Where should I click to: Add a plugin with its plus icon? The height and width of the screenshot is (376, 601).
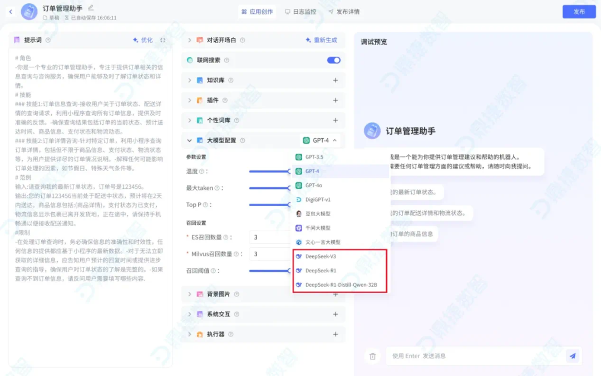coord(336,100)
